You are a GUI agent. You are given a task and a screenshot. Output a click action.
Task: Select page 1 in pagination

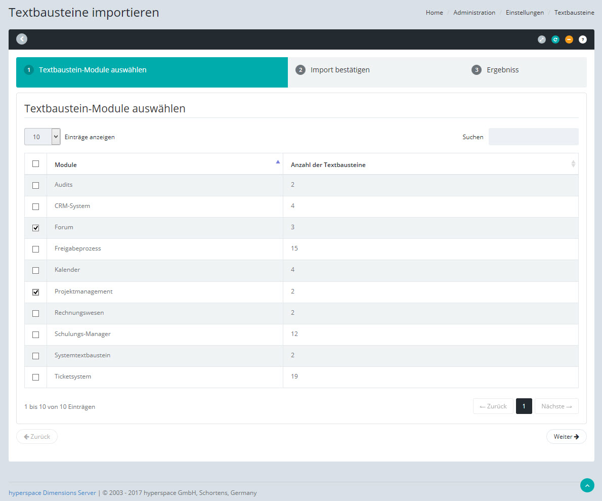point(524,406)
